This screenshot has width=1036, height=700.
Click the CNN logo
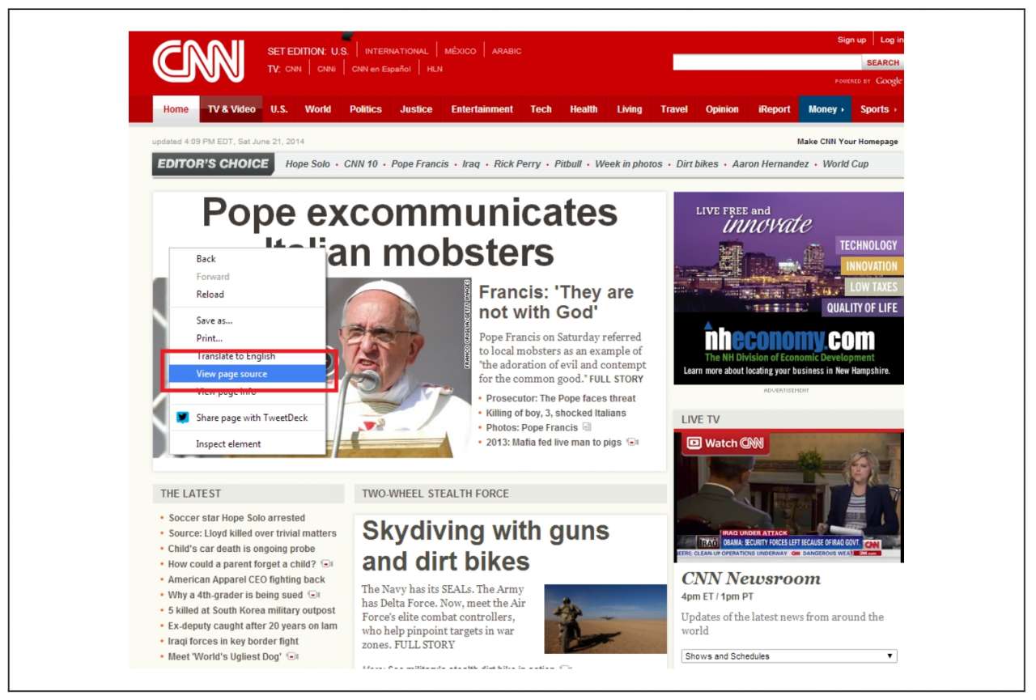click(198, 61)
